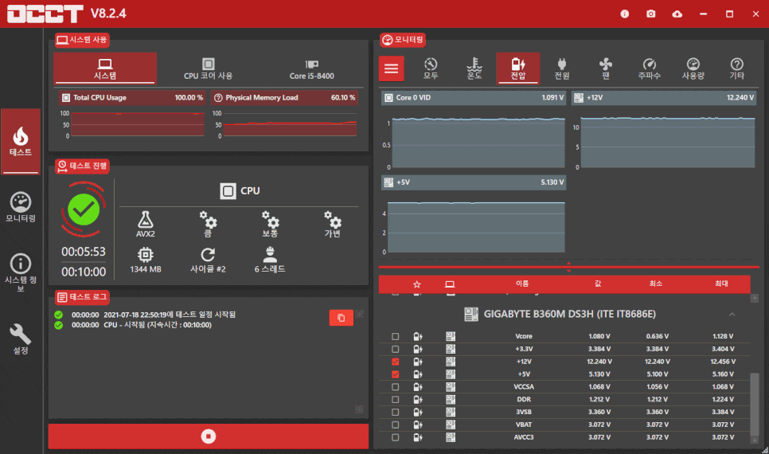Toggle the Vcore row checkbox

(396, 336)
